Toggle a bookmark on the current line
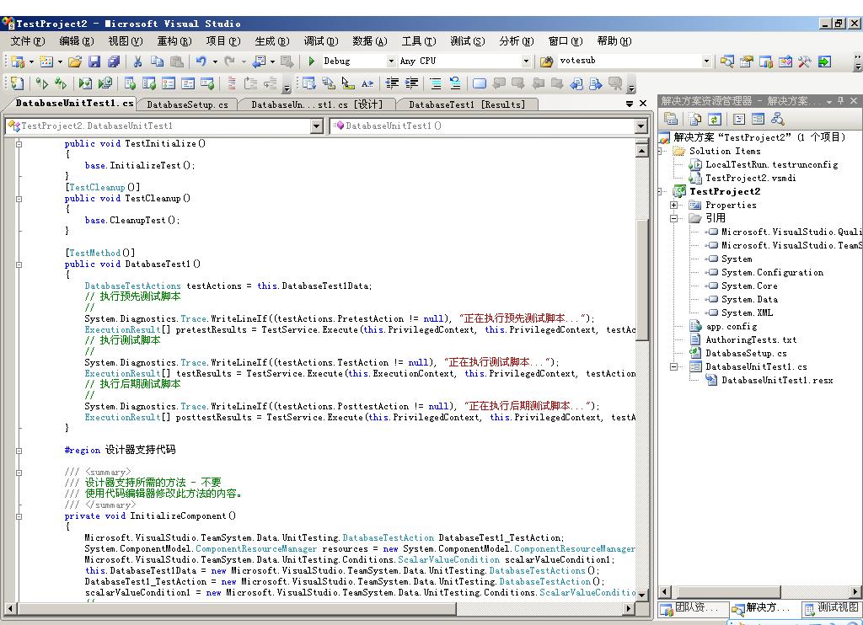This screenshot has height=625, width=863. click(480, 83)
